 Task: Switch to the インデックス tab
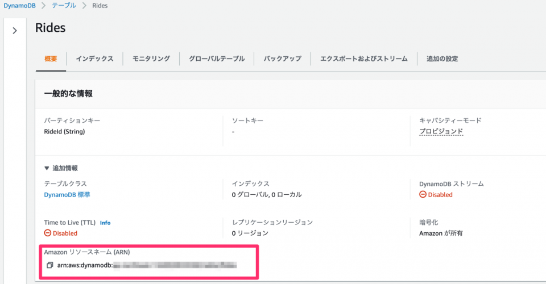click(x=94, y=59)
